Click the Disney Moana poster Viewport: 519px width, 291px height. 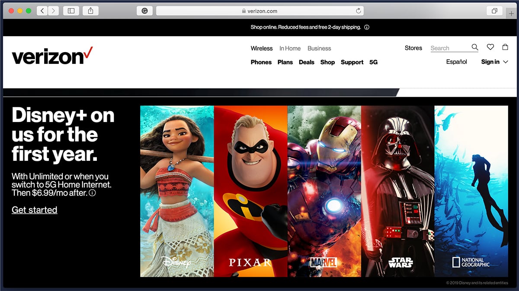pyautogui.click(x=177, y=191)
